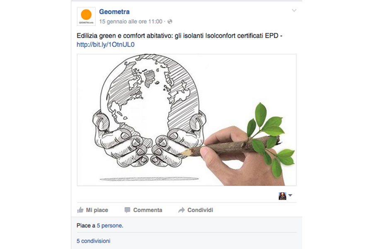Open the dropdown arrow beside the small avatar
Image resolution: width=373 pixels, height=249 pixels.
(290, 195)
